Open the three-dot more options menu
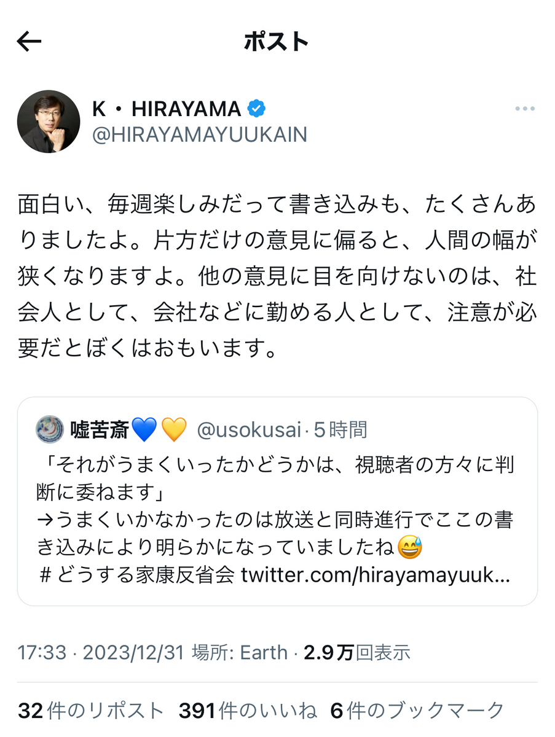The image size is (555, 737). point(524,109)
